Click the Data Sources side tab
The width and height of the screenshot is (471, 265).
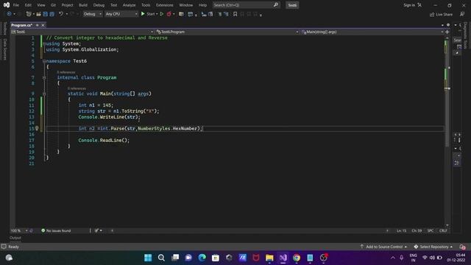[x=4, y=49]
